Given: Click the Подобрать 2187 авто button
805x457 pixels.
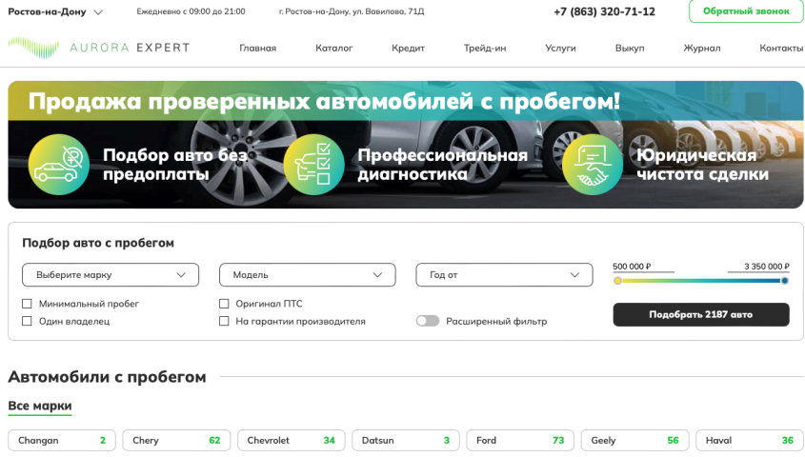Looking at the screenshot, I should coord(701,314).
